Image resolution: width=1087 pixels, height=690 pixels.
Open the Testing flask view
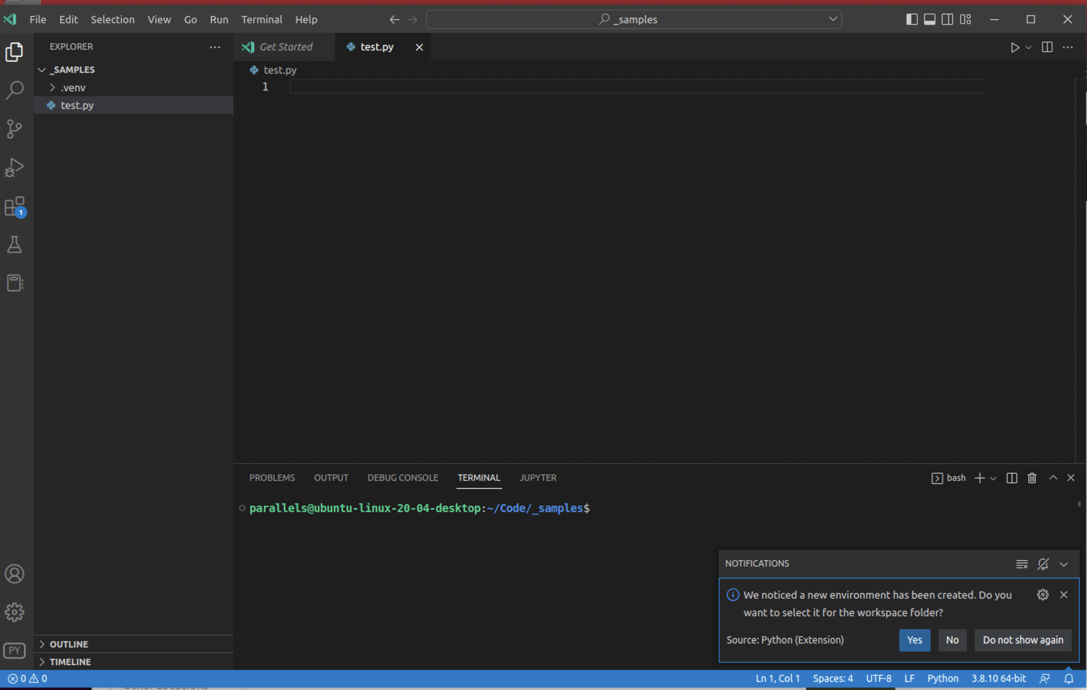tap(14, 244)
